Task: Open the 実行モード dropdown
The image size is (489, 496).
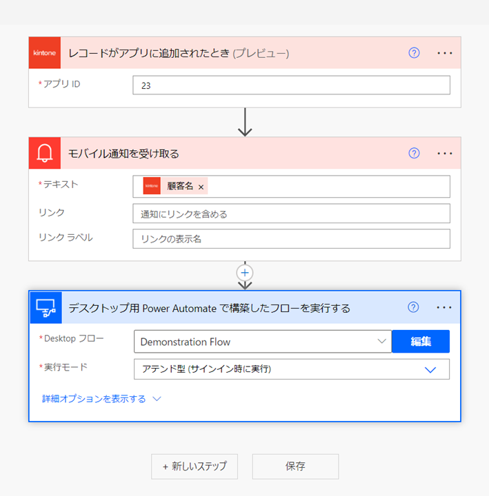Action: coord(292,369)
